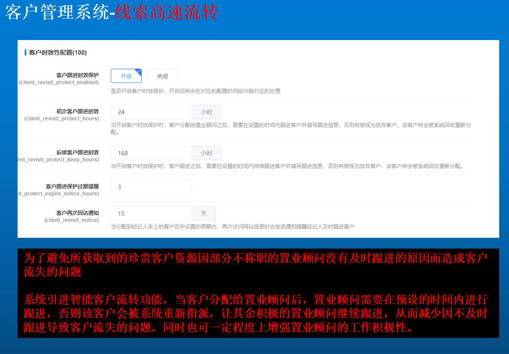Screen dimensions: 509x354
Task: Click the 客户跟进时效保护 label
Action: click(77, 75)
